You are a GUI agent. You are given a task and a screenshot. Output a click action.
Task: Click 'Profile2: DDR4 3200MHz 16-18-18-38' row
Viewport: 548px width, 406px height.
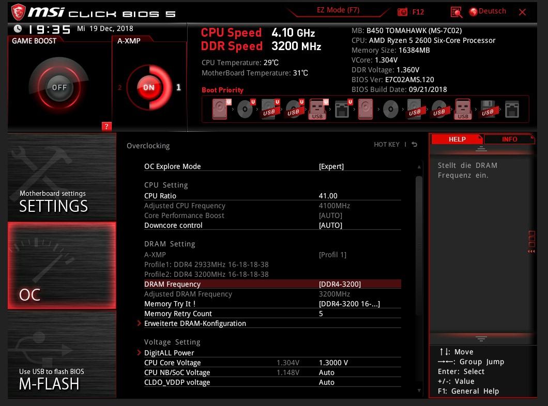[206, 274]
